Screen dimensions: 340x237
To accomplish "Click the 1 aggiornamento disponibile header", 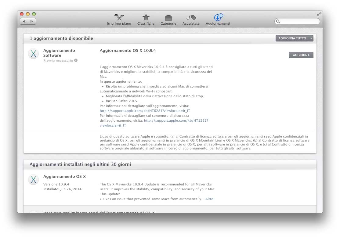I will click(61, 38).
